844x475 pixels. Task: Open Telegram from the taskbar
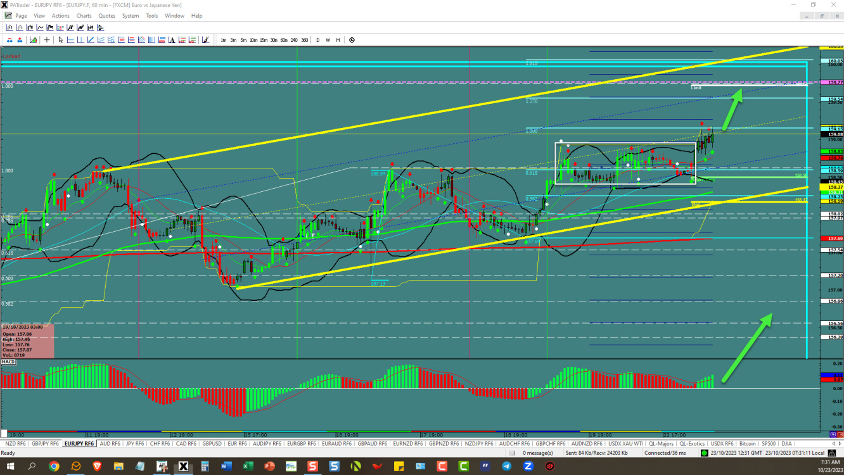(506, 466)
